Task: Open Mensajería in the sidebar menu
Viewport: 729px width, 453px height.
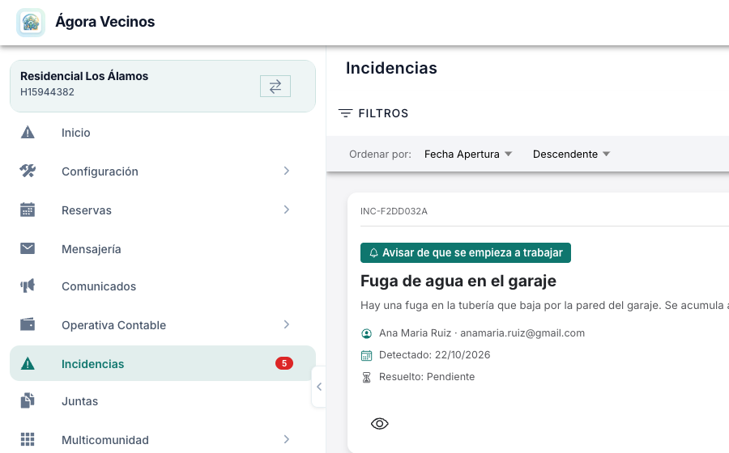Action: point(163,249)
